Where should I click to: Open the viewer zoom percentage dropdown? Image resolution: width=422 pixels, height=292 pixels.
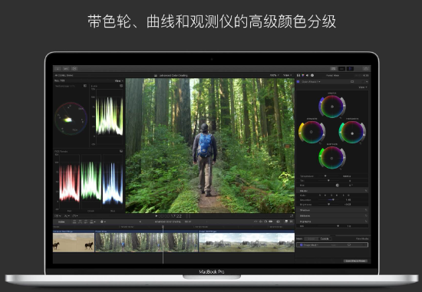pyautogui.click(x=274, y=76)
